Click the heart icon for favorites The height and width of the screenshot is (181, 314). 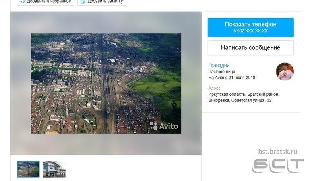tap(23, 2)
